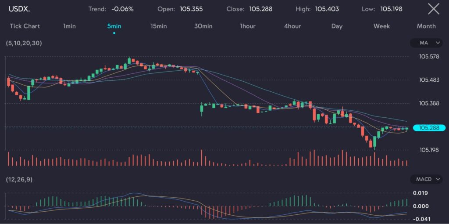The image size is (449, 224).
Task: Click the (5,10,20,30) moving average settings
Action: click(24, 43)
